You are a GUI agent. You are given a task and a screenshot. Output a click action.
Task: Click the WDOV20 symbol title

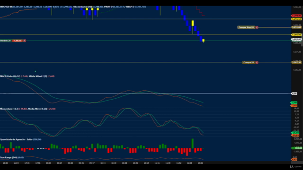[x=6, y=7]
